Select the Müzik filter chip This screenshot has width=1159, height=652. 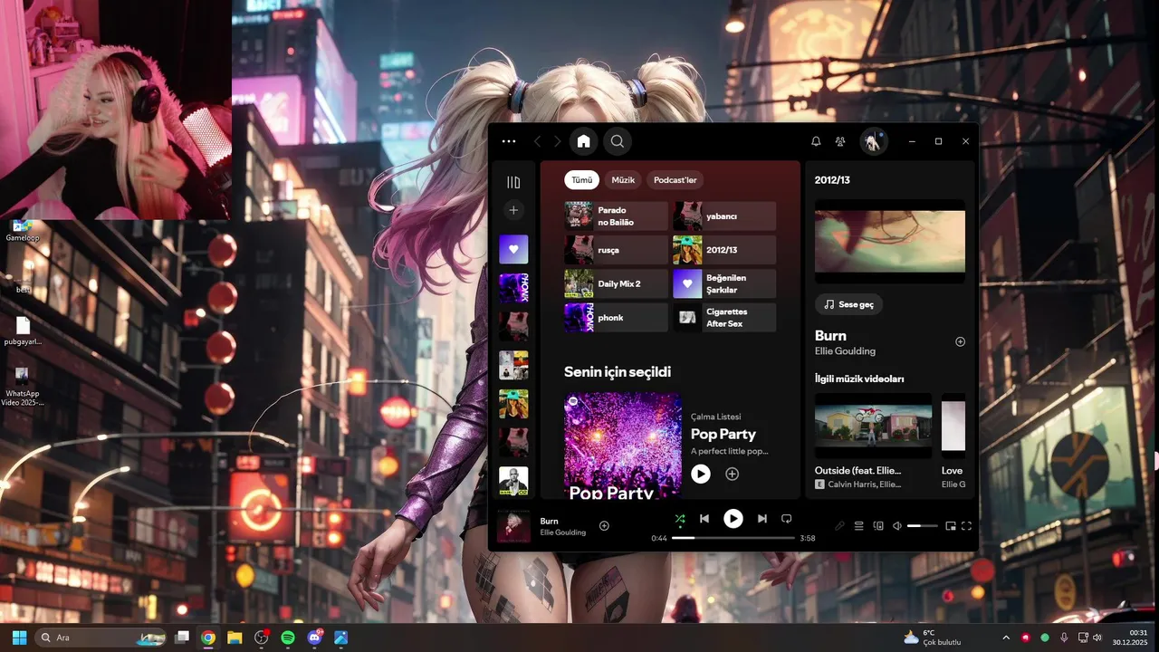(x=623, y=180)
